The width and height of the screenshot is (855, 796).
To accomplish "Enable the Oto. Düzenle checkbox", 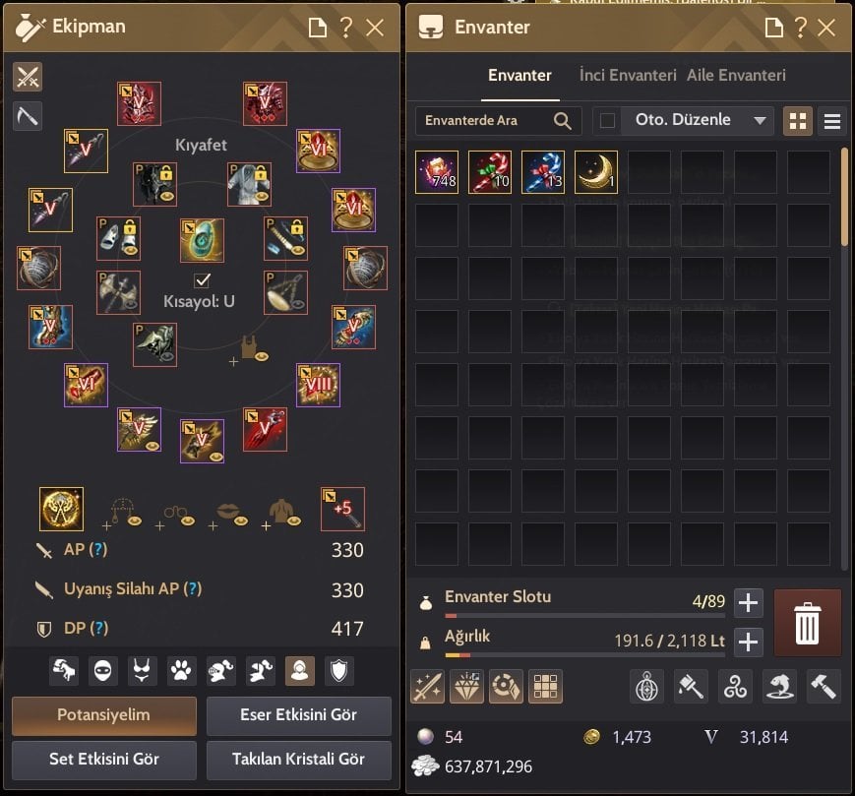I will pyautogui.click(x=607, y=120).
